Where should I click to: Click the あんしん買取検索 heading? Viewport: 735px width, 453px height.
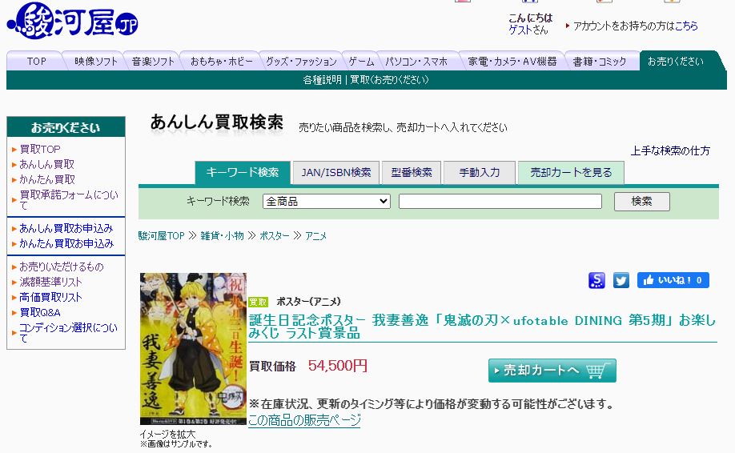coord(216,122)
